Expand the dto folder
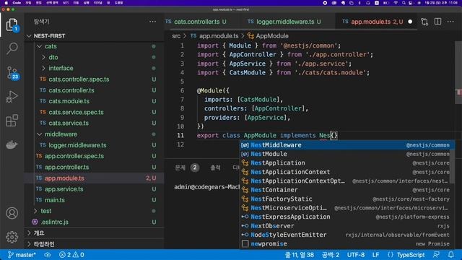The image size is (462, 260). (x=43, y=57)
